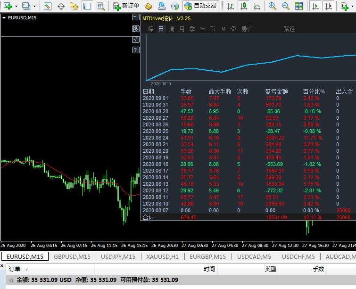Select the 年 yearly tab

tap(203, 29)
